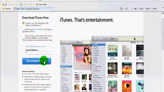Screen dimensions: 164x92
Task: Open the Apple Customer Privacy Policy link
Action: [x=36, y=47]
